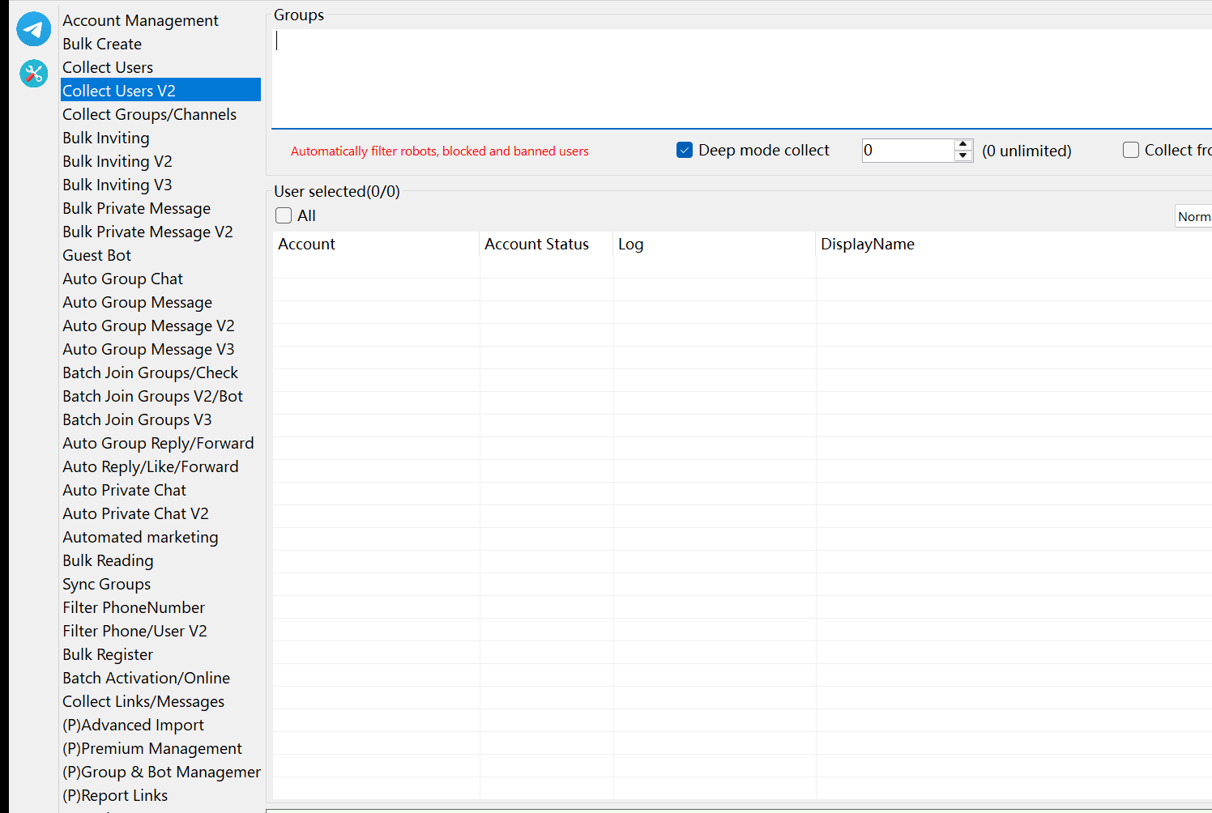Select Batch Join Groups/Check
The width and height of the screenshot is (1212, 813).
point(151,372)
